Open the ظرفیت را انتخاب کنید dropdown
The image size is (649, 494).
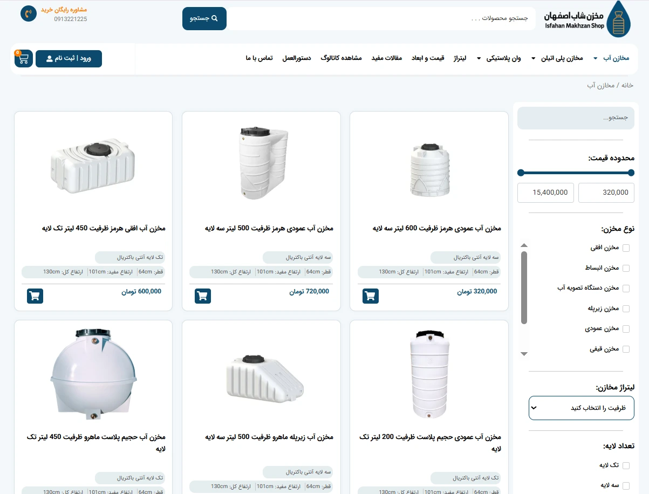pos(582,408)
